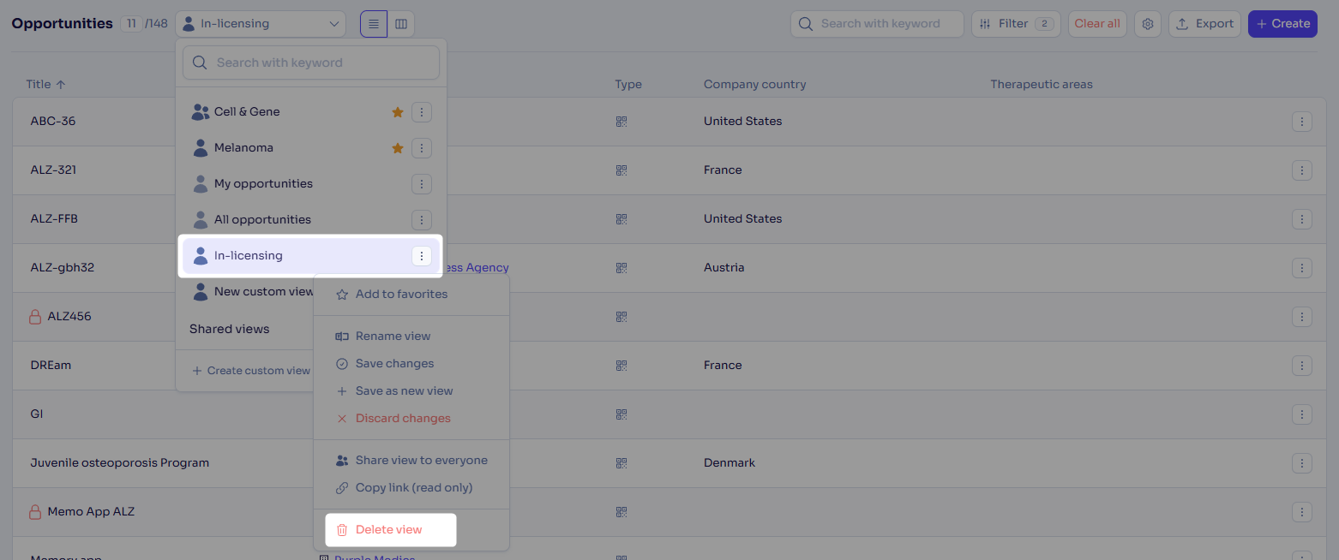Open row menu for ALZ-gbh32
Viewport: 1339px width, 560px height.
1302,268
